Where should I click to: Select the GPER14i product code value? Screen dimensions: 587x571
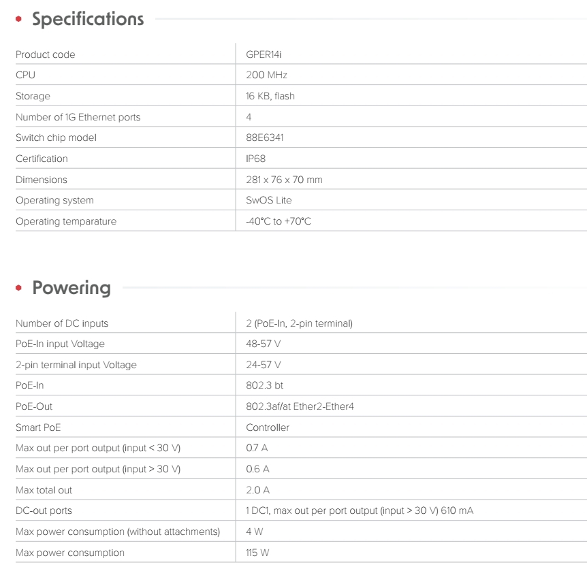pos(264,54)
